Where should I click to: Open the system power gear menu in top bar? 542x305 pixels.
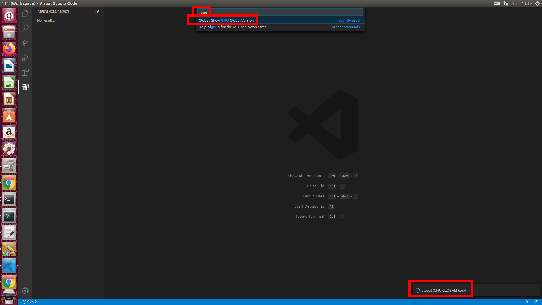[x=537, y=3]
